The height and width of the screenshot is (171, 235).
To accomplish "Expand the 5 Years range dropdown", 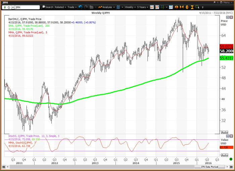I will click(143, 7).
